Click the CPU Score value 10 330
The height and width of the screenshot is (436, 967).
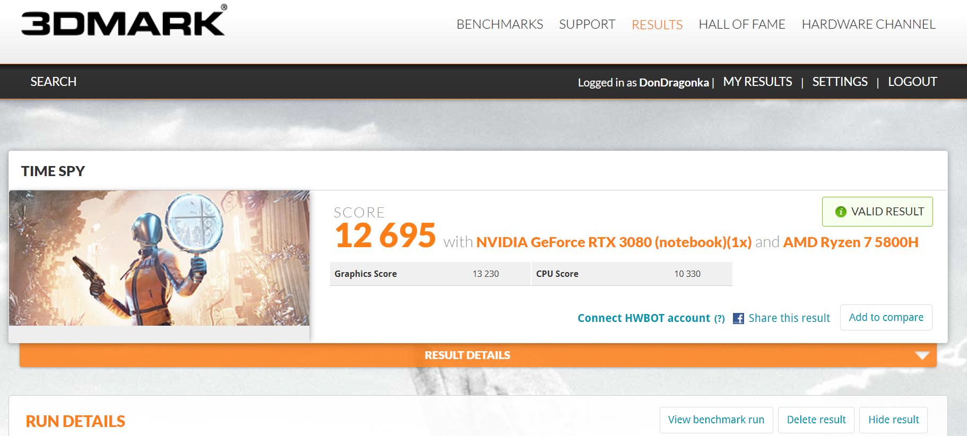pyautogui.click(x=687, y=274)
